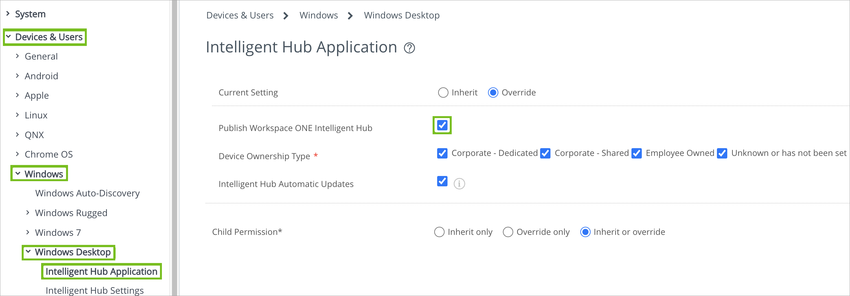Select Windows Desktop label in sidebar

73,252
